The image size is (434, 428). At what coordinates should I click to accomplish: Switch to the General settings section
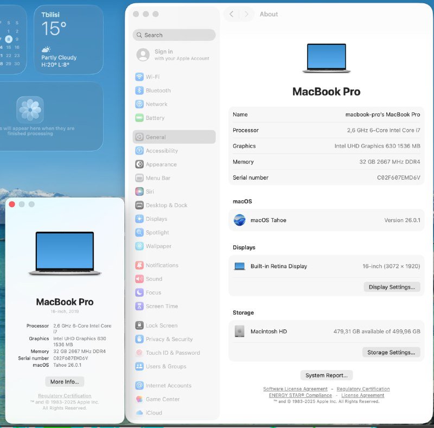156,137
